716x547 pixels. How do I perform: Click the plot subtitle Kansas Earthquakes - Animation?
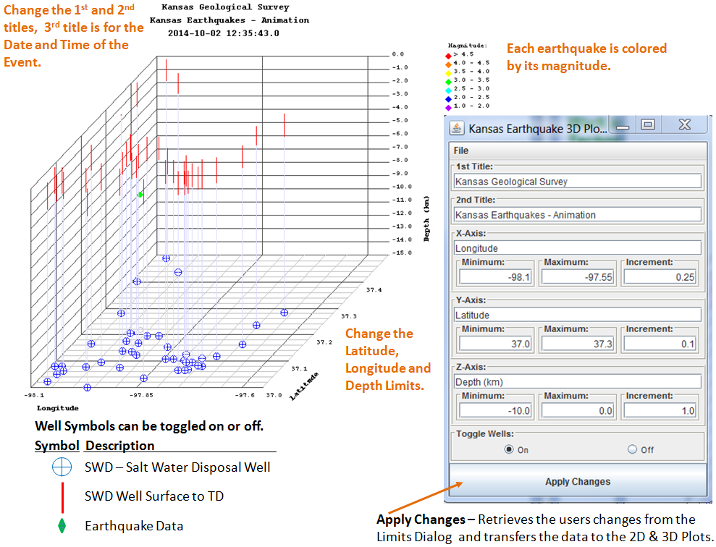pos(229,20)
